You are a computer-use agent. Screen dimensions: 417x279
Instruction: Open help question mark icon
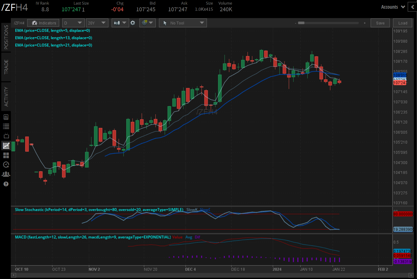point(6,184)
